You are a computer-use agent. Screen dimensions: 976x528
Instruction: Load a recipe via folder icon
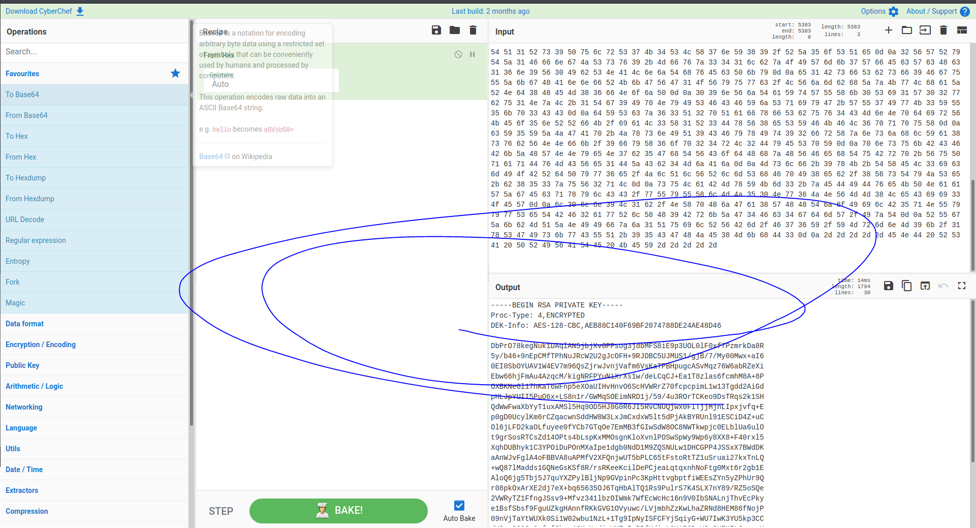tap(455, 30)
